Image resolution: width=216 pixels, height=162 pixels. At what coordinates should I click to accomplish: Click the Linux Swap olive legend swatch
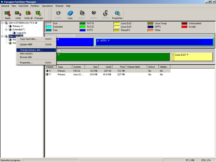150,23
